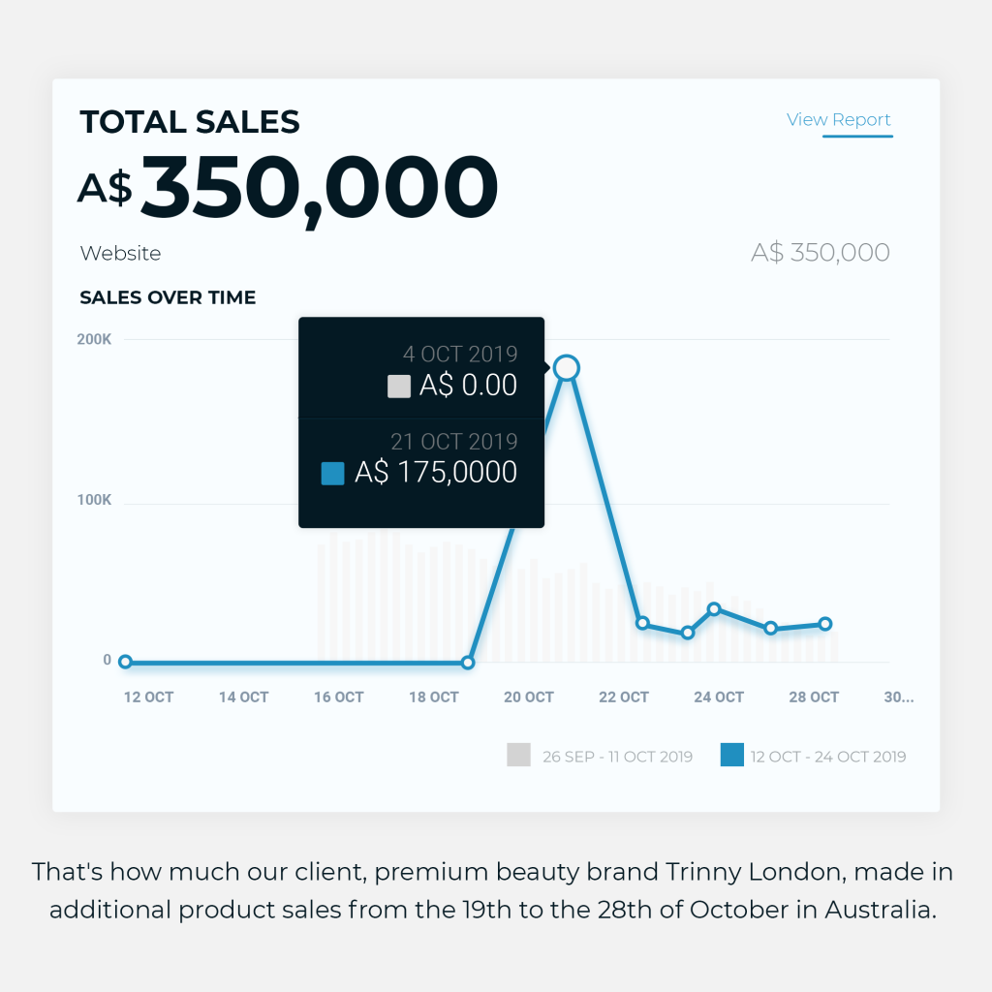992x992 pixels.
Task: Click the grey Website amount A$ 350,000
Action: (x=821, y=253)
